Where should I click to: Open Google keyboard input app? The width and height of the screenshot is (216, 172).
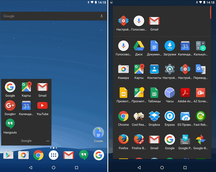[x=185, y=139]
